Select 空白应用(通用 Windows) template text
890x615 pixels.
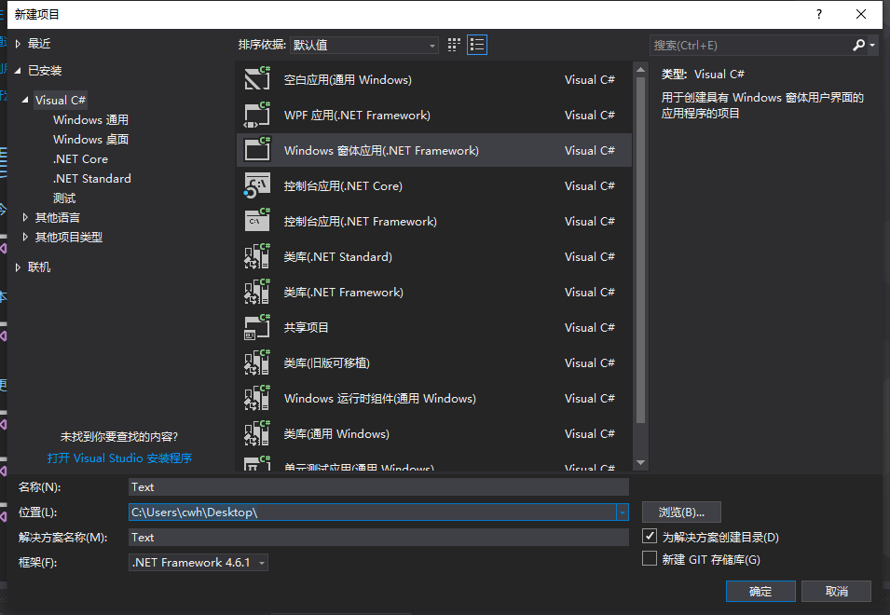(x=348, y=80)
